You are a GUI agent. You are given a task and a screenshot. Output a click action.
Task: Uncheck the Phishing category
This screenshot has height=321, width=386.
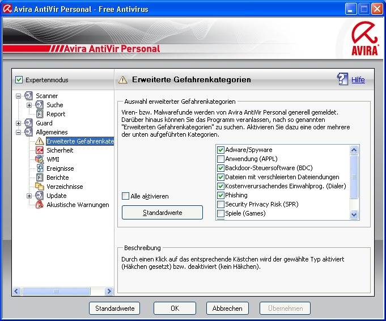tap(220, 195)
